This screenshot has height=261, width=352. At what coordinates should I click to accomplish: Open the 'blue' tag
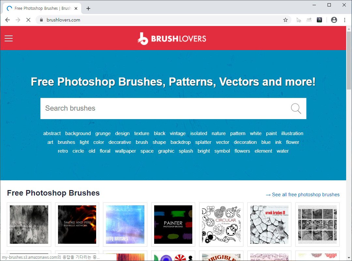pyautogui.click(x=266, y=142)
